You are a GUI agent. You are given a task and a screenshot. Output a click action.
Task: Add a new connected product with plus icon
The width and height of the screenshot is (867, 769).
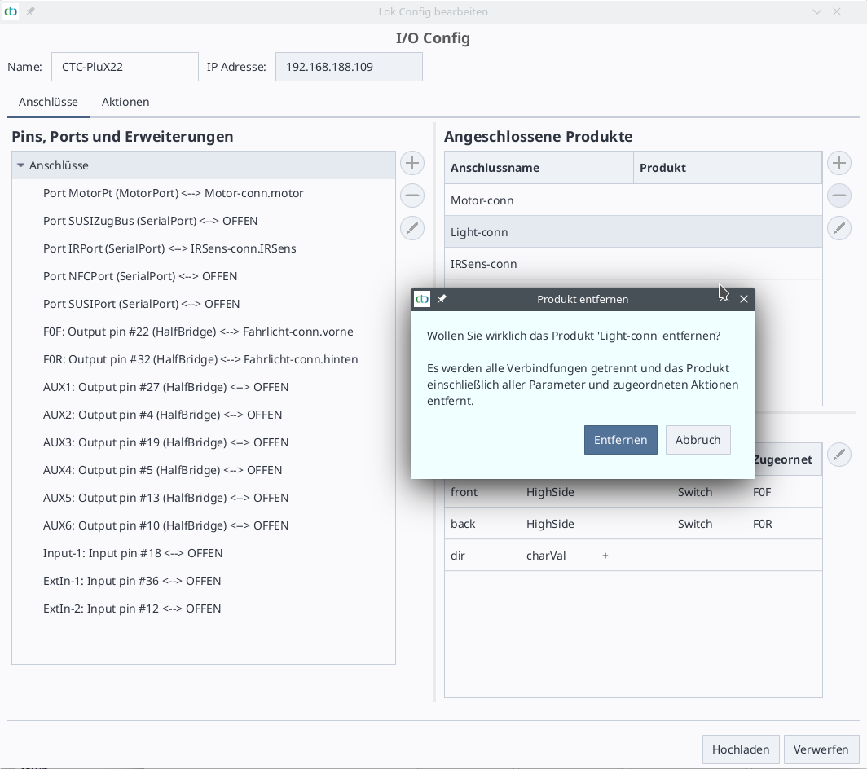coord(839,163)
